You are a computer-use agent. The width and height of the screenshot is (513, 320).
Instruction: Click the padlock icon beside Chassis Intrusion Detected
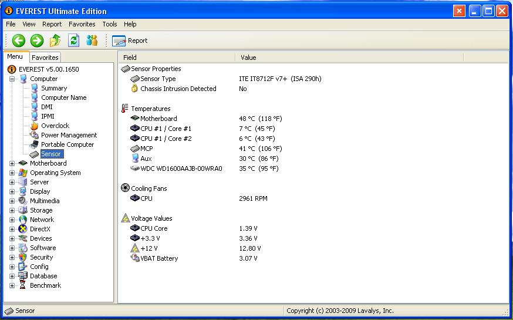134,88
